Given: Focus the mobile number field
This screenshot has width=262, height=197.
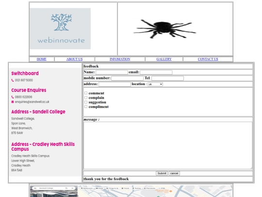Looking at the screenshot, I should coord(127,78).
